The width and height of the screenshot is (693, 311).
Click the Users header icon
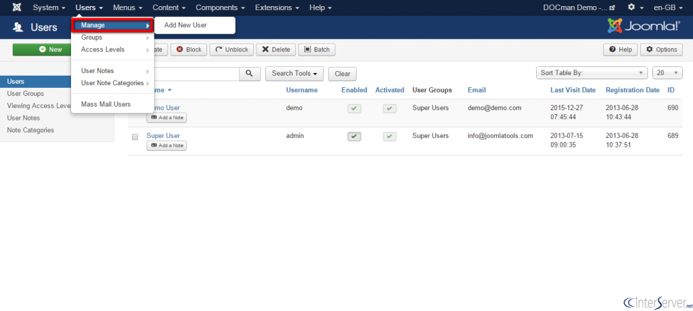18,28
